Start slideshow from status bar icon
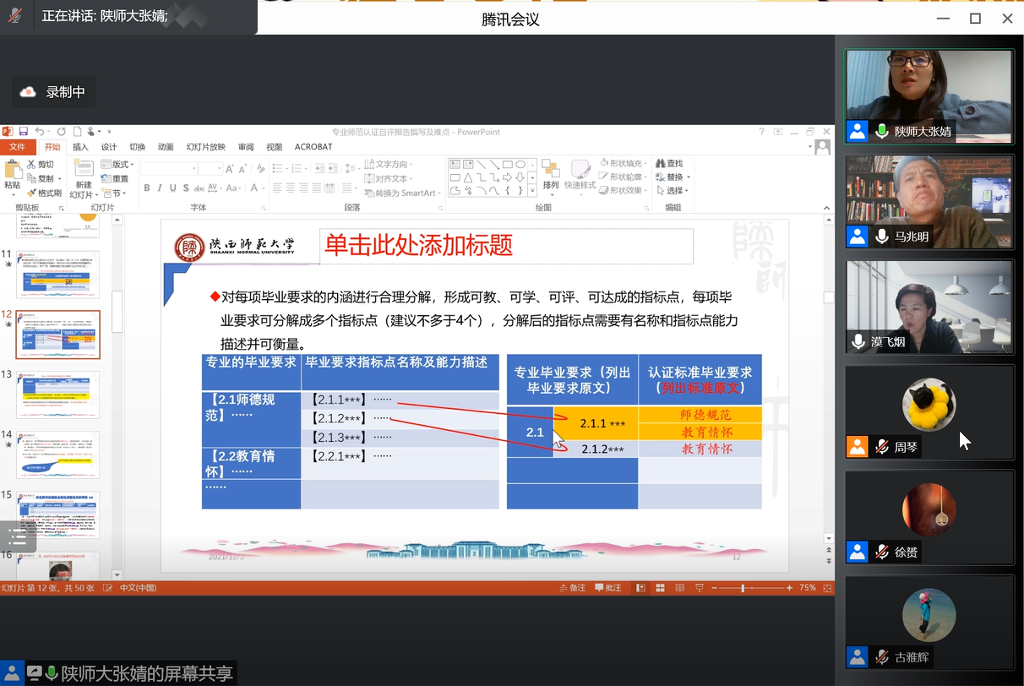Image resolution: width=1024 pixels, height=686 pixels. coord(699,588)
